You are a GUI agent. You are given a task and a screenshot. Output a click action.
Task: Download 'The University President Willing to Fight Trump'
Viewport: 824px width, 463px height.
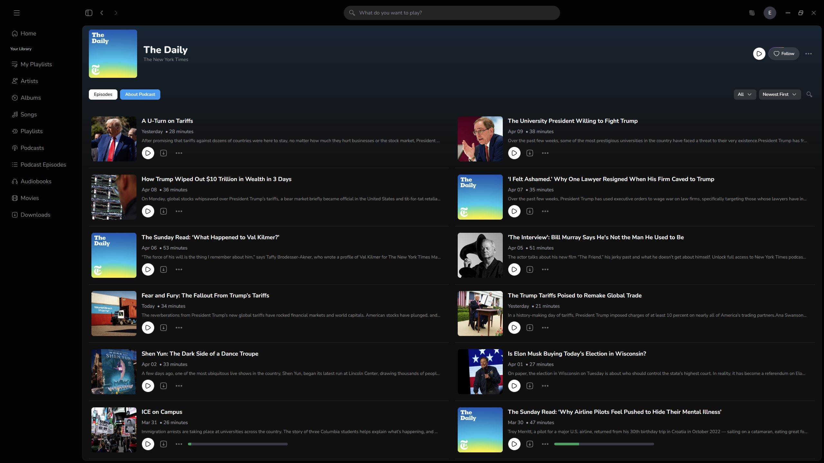point(530,153)
